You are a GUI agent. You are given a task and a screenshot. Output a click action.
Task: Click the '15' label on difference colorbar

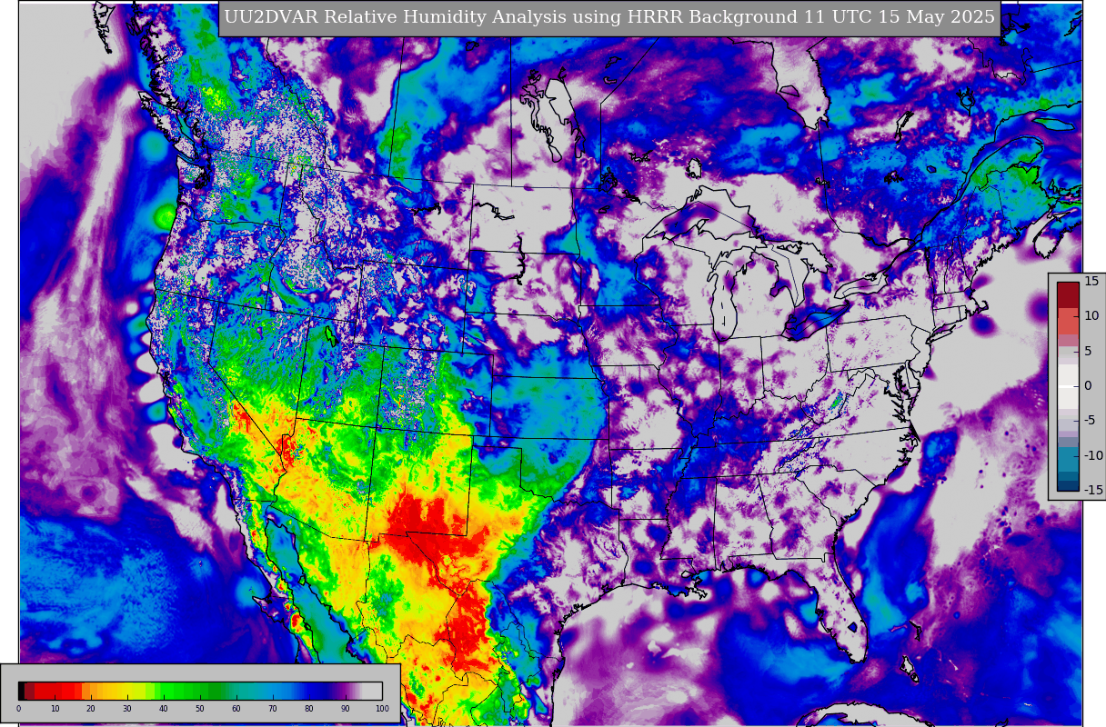(1091, 282)
